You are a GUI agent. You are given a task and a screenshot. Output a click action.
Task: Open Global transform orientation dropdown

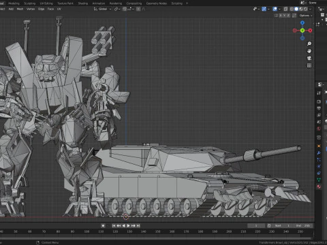[x=102, y=9]
